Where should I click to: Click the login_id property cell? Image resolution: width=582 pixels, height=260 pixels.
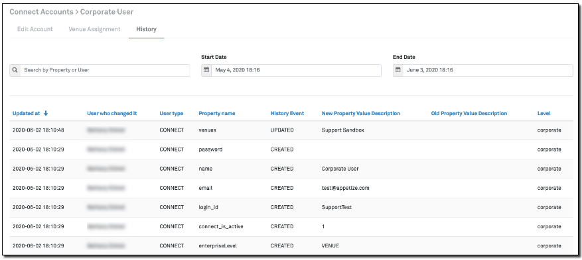pyautogui.click(x=208, y=207)
